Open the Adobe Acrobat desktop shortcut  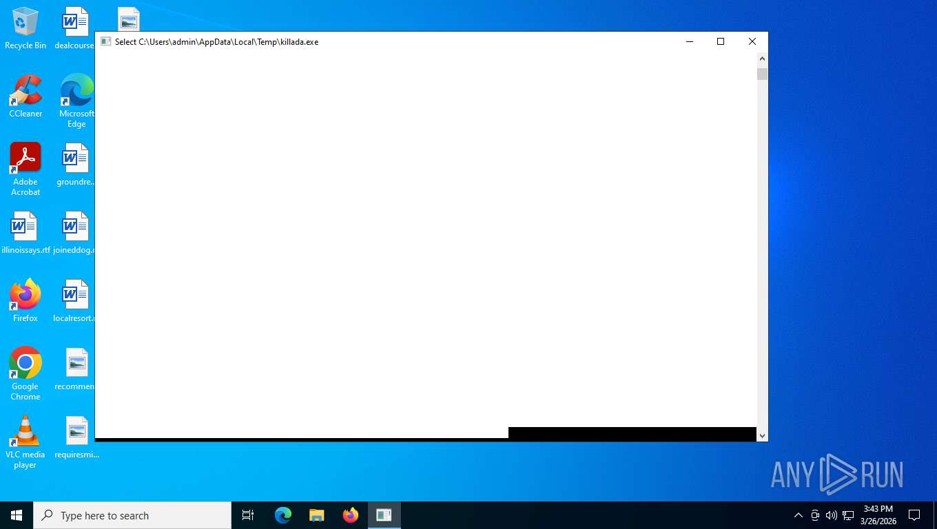25,169
